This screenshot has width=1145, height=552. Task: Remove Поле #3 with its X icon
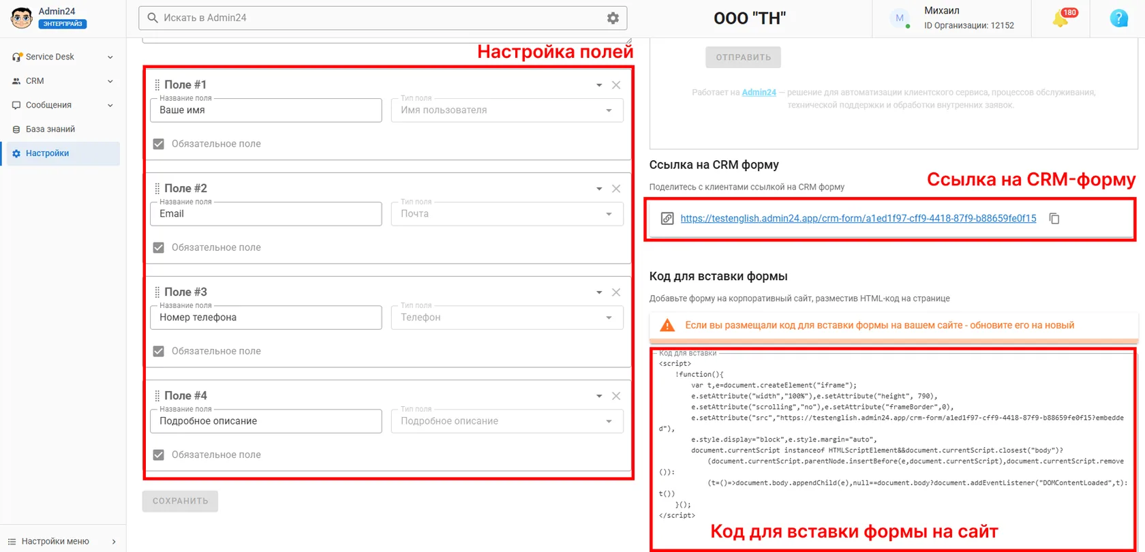click(616, 292)
